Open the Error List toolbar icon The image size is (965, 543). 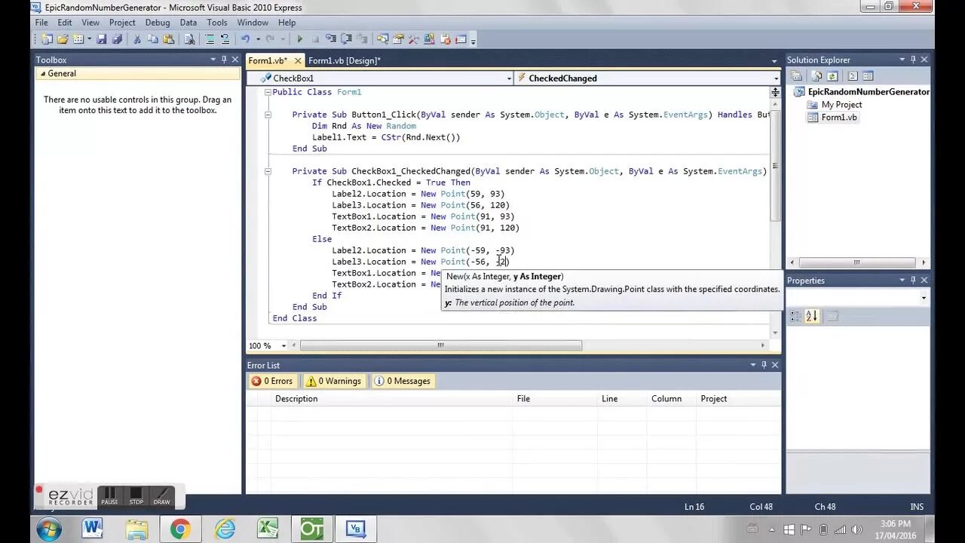point(446,39)
